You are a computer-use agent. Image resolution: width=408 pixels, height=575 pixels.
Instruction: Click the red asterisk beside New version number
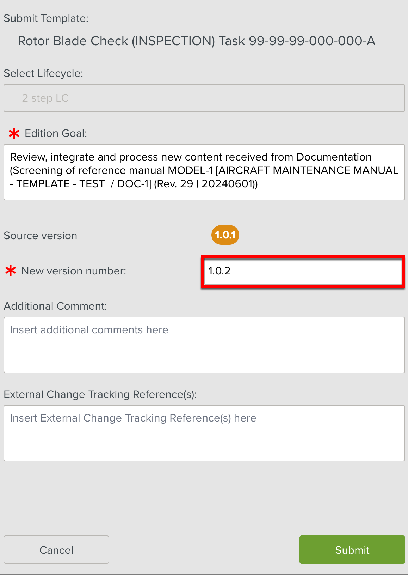(x=11, y=271)
